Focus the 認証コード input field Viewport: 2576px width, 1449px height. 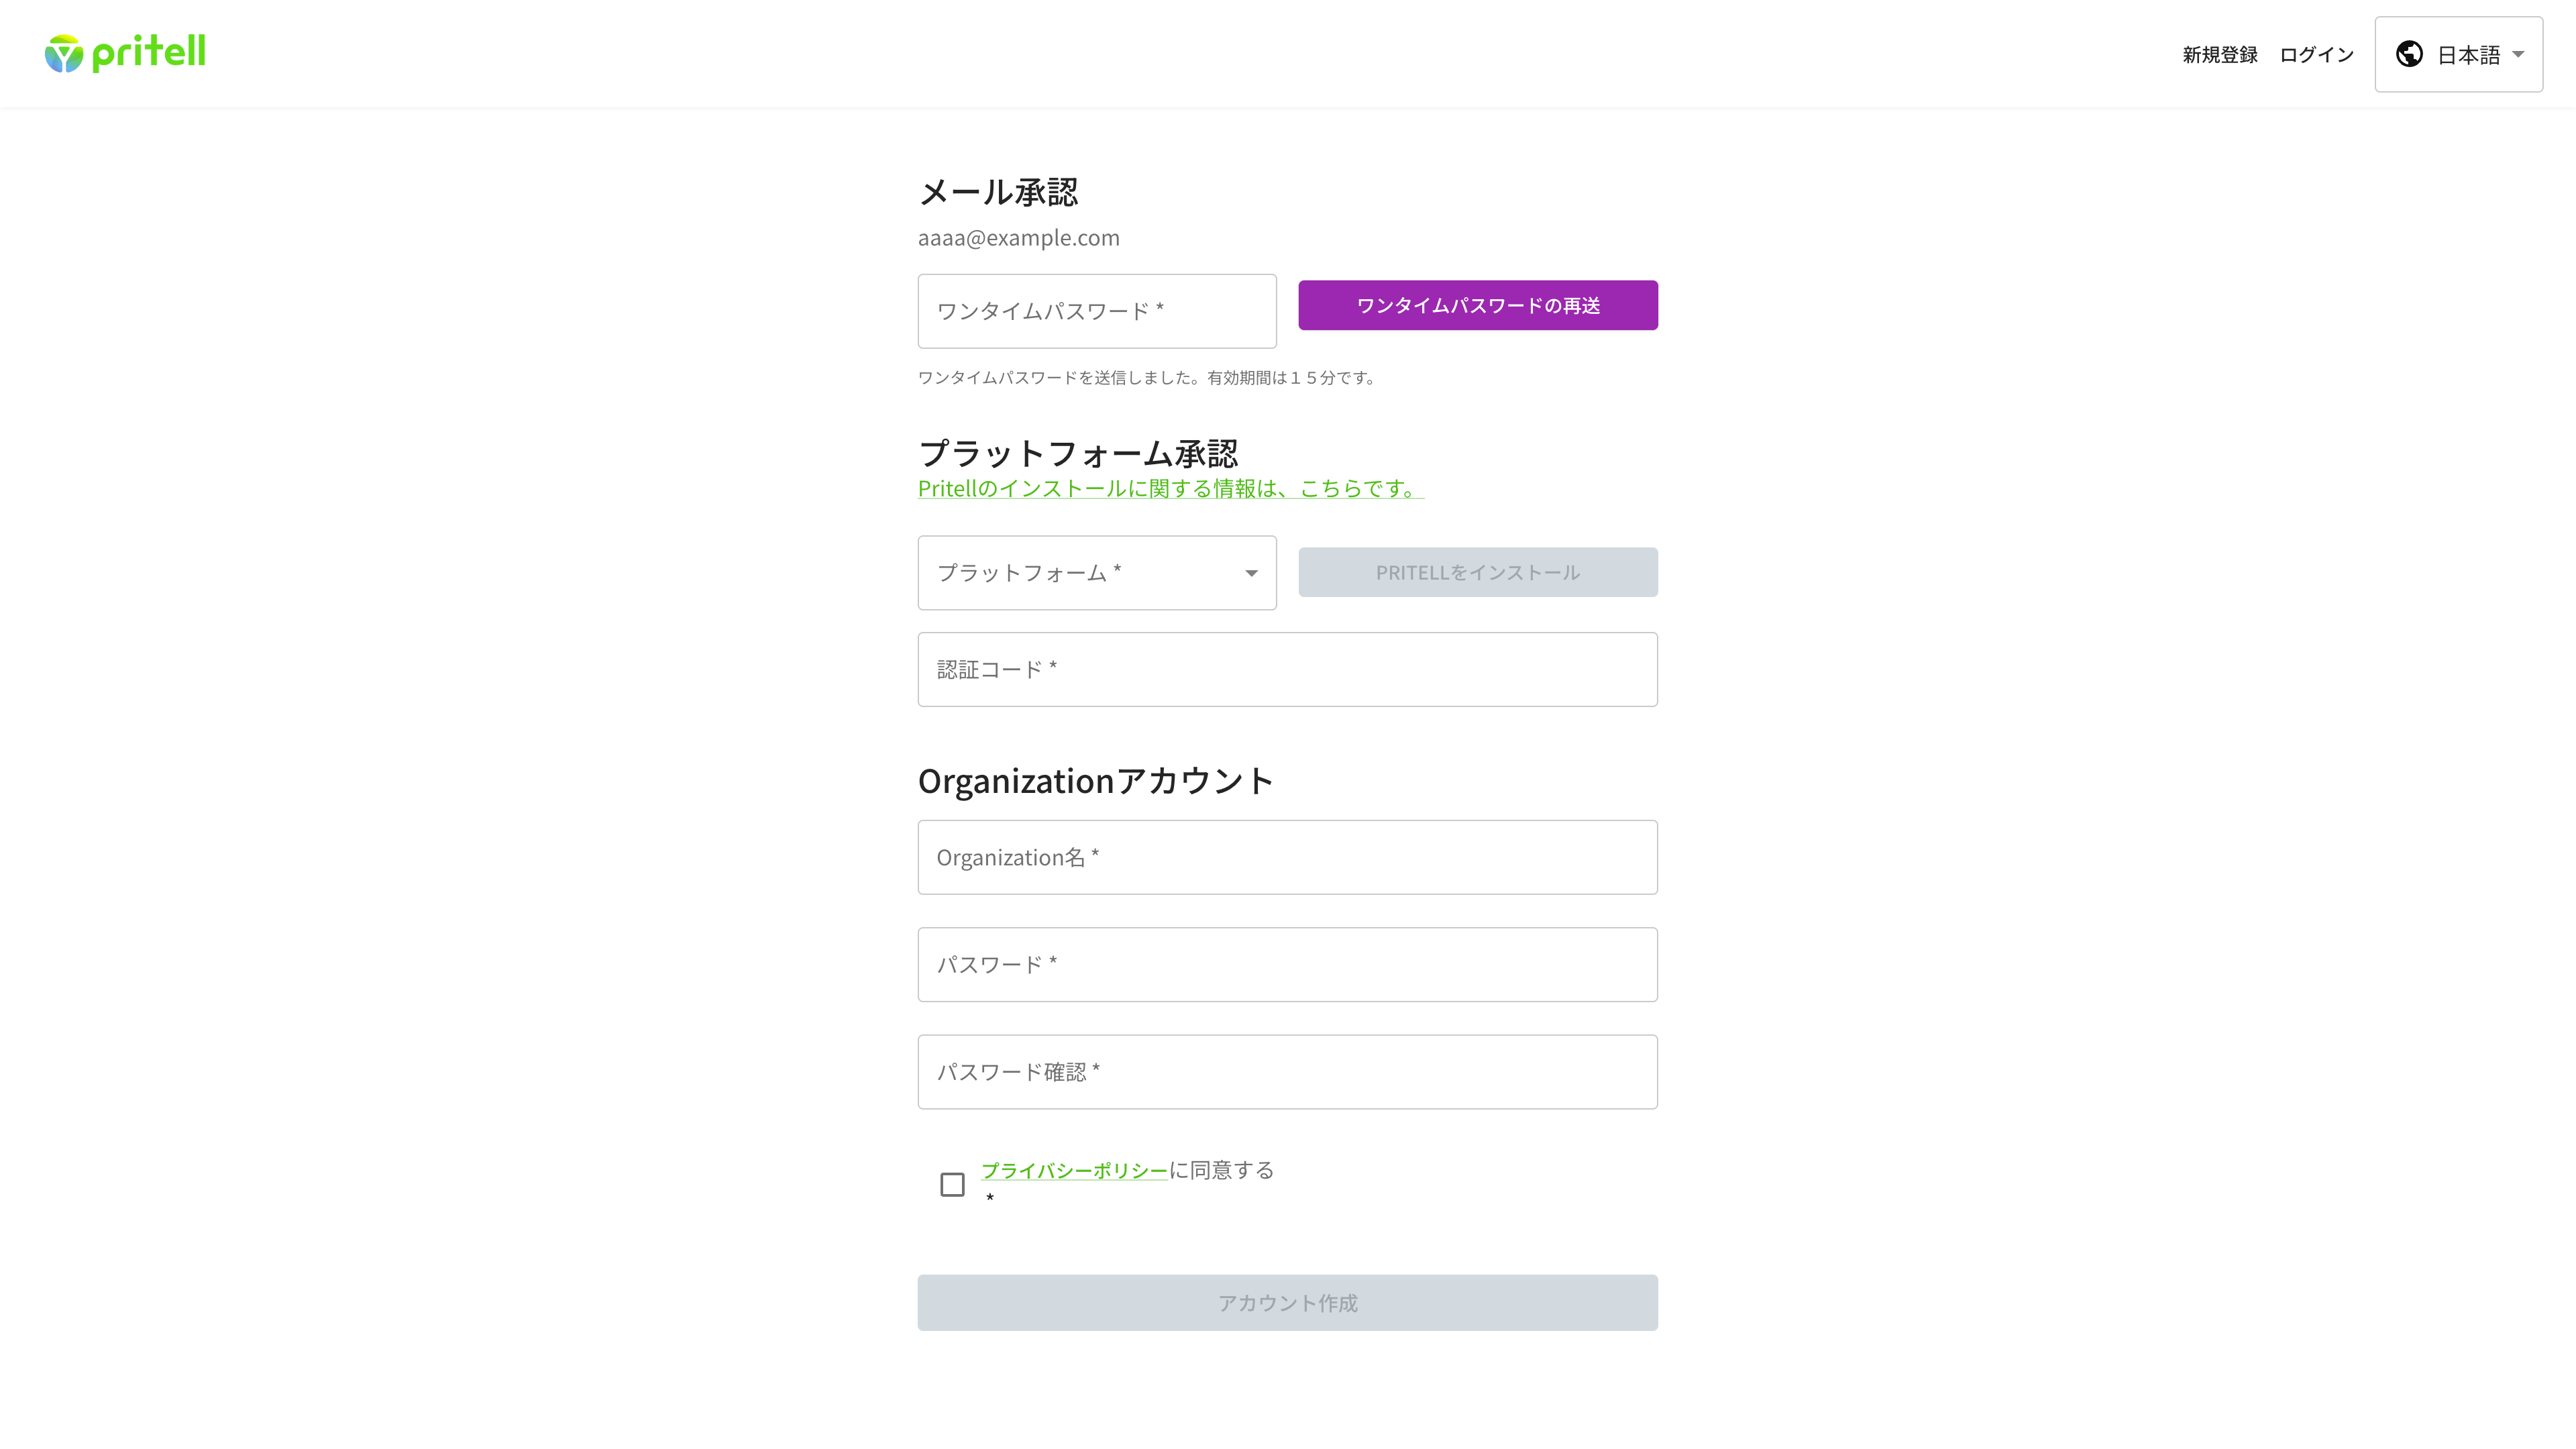[x=1288, y=669]
